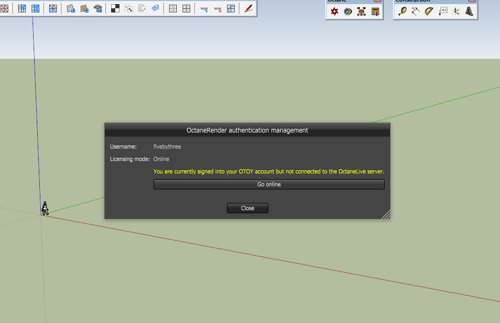Image resolution: width=500 pixels, height=323 pixels.
Task: Click the blue cross with rotate arrow icon
Action: (155, 9)
